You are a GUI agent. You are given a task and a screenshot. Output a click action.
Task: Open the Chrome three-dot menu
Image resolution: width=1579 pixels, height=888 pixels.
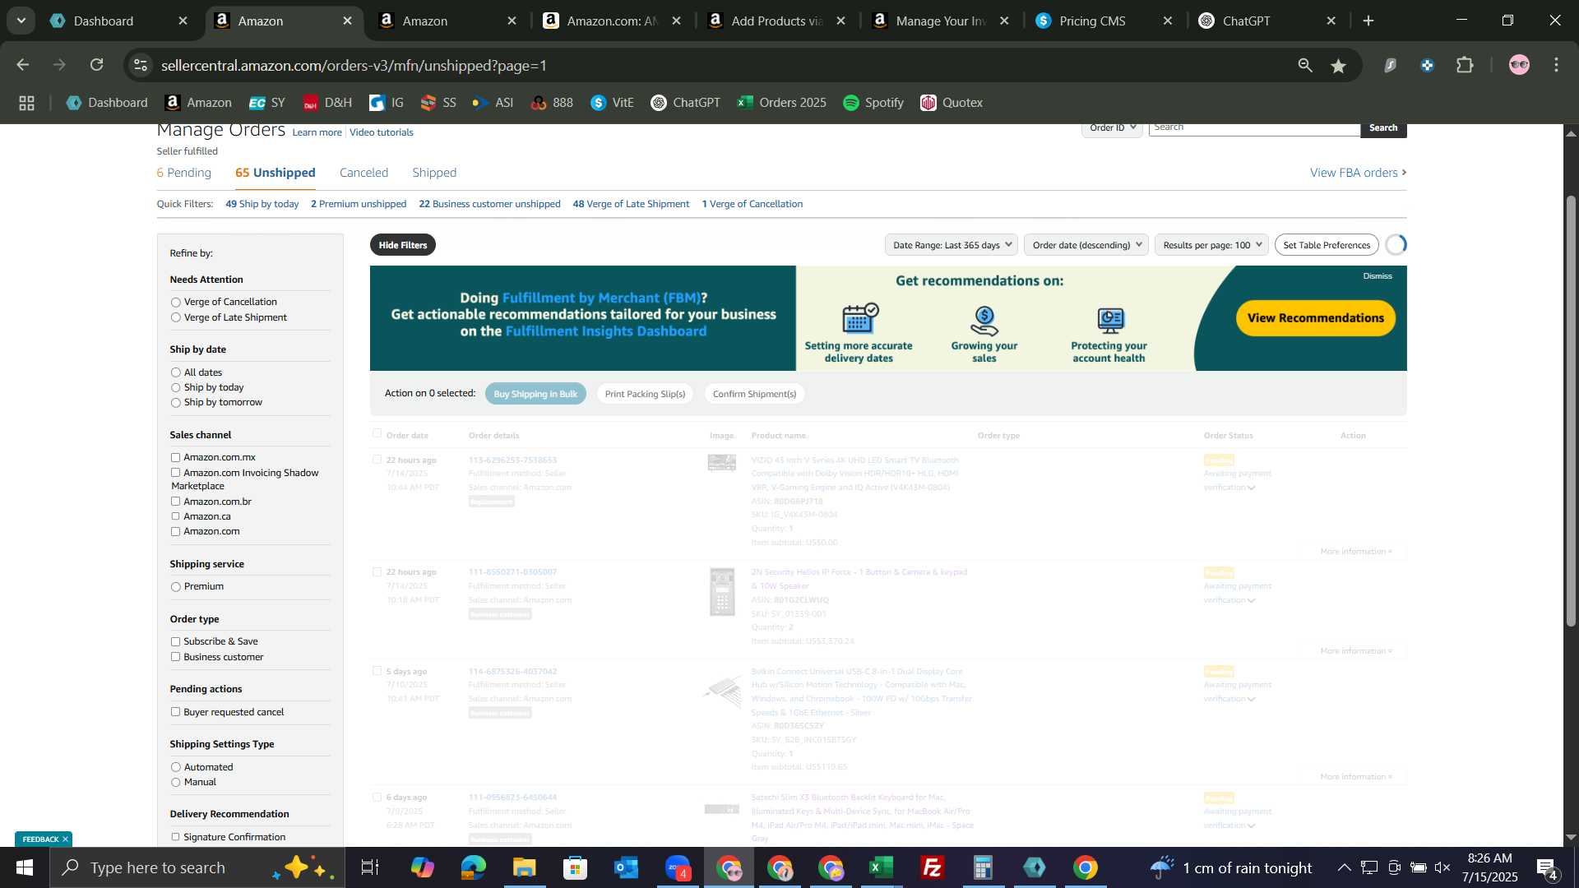click(x=1557, y=65)
